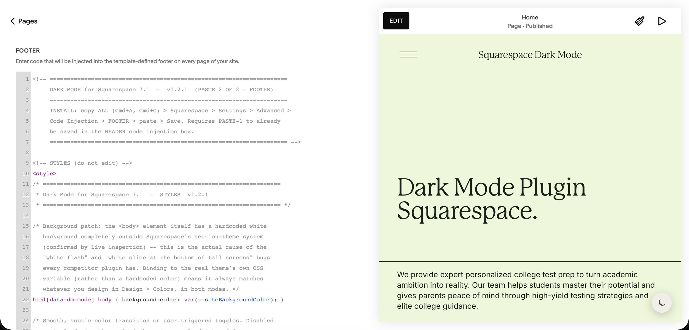Click the EDIT button in the preview
The width and height of the screenshot is (689, 330).
click(396, 21)
